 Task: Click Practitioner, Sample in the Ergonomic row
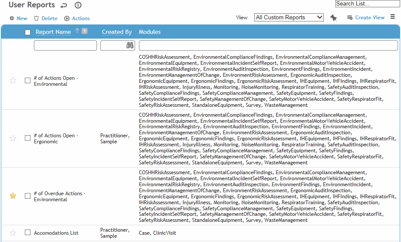(115, 139)
